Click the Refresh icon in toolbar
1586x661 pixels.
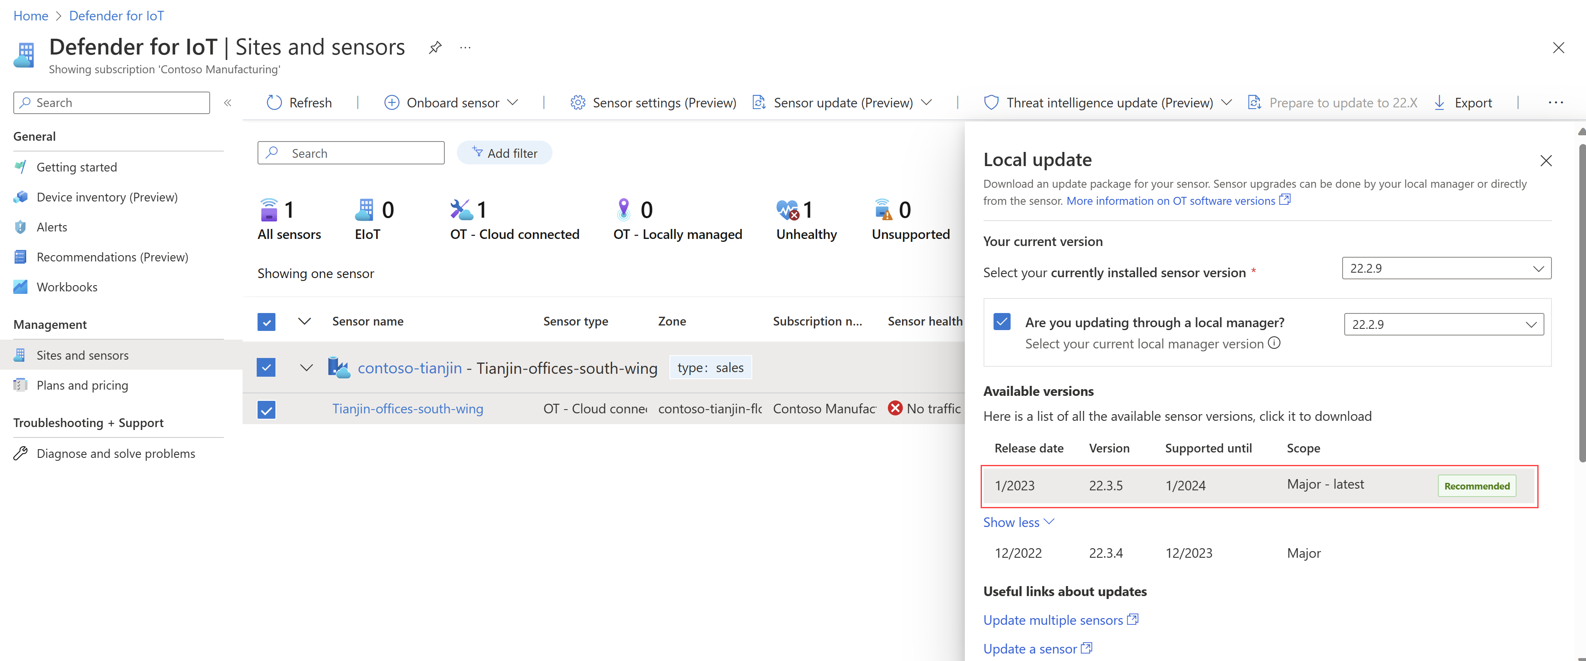pos(274,102)
